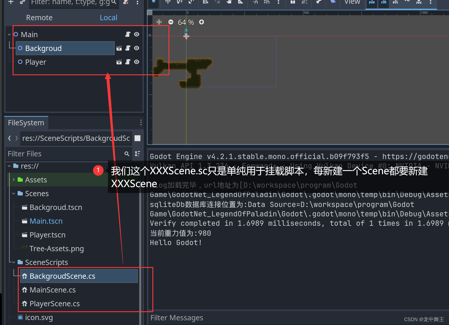Select the Ruler Mode triangle tool
The width and height of the screenshot is (449, 325).
[240, 2]
